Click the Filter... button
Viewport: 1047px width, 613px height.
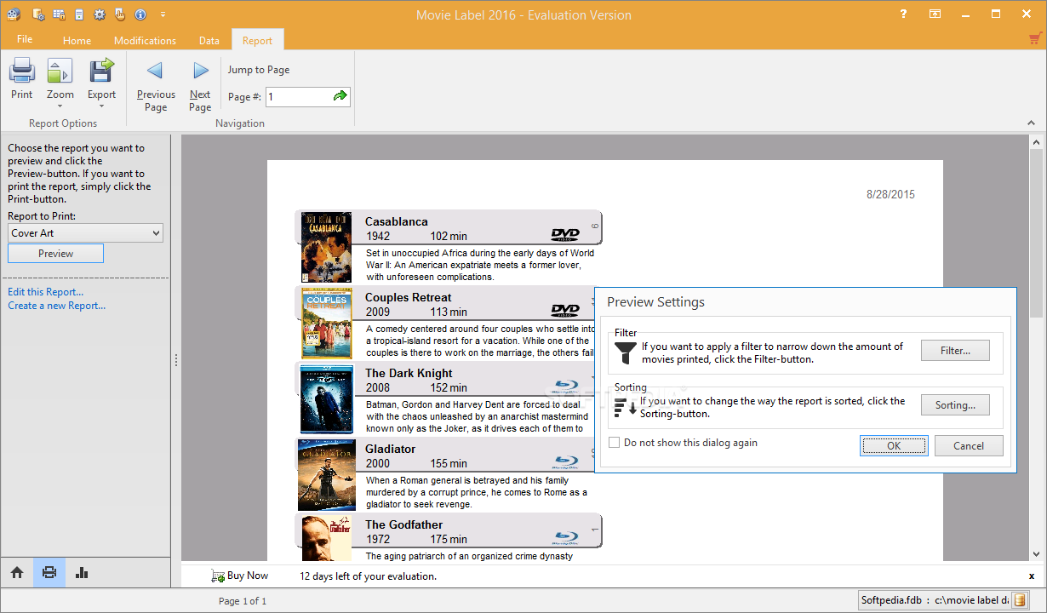click(955, 350)
